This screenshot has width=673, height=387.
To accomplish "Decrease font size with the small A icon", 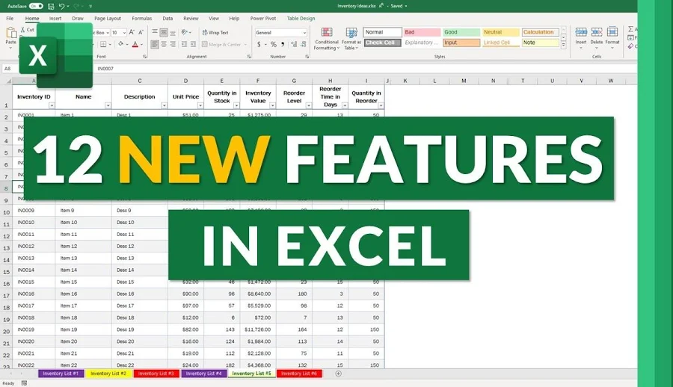I will click(141, 32).
